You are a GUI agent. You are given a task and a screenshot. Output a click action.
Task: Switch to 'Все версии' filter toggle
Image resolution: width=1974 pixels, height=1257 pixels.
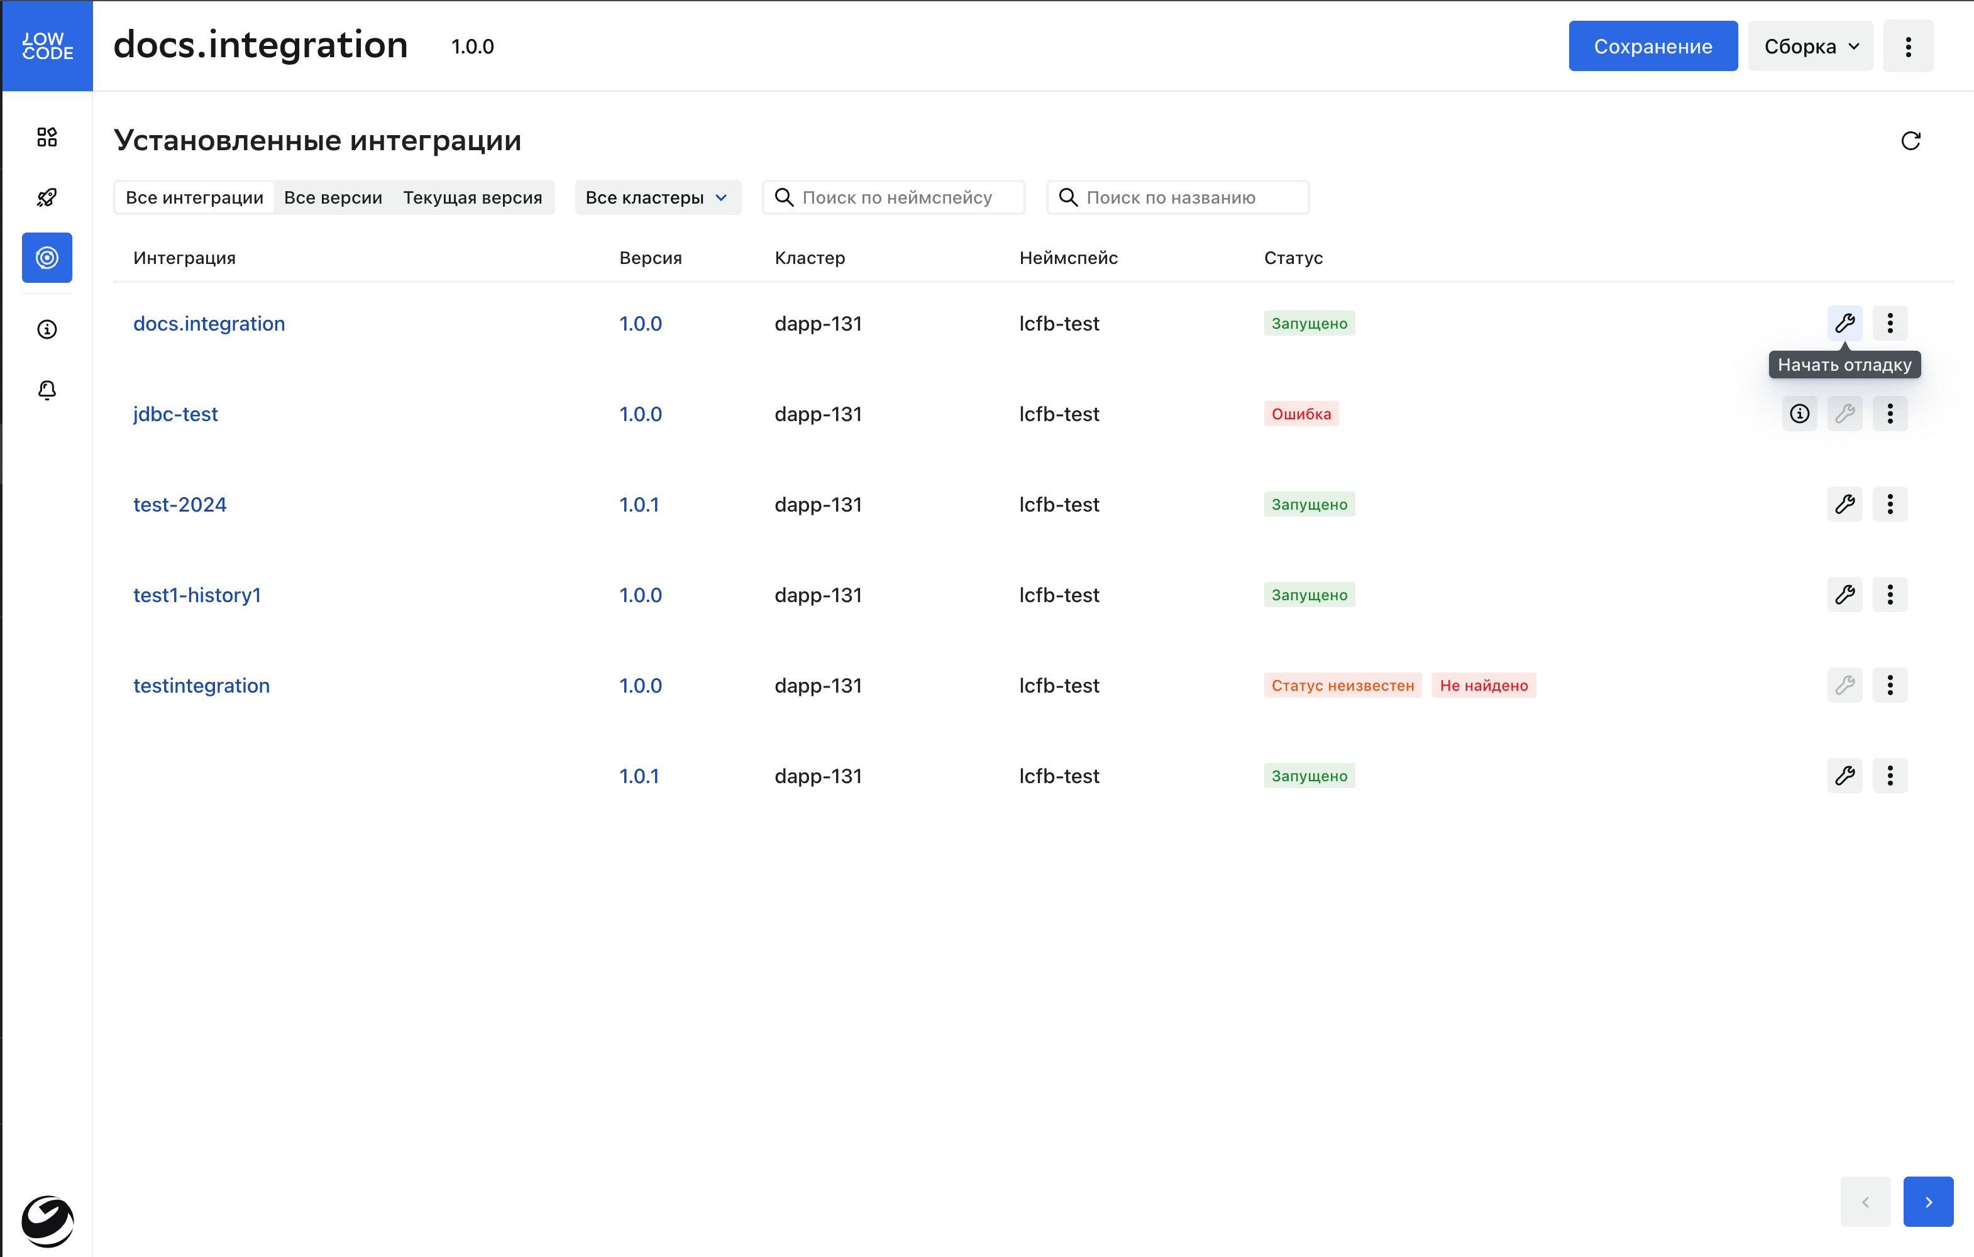tap(333, 197)
